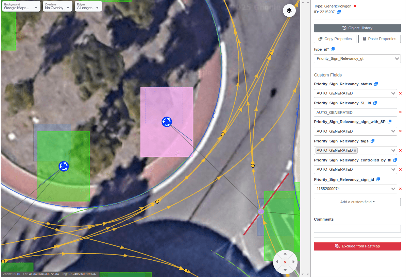
Task: Open Object History
Action: coord(357,28)
